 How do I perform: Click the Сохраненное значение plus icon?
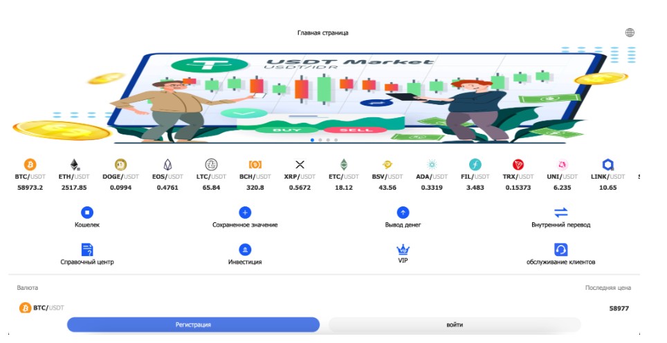245,213
